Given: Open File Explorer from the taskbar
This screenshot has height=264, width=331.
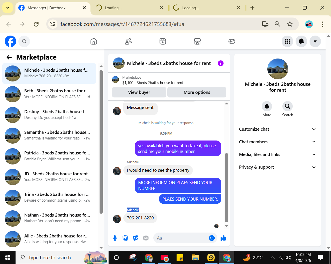Looking at the screenshot, I should click(195, 258).
